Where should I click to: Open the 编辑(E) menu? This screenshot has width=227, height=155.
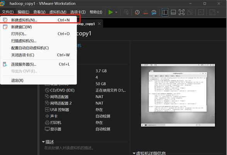(x=24, y=12)
